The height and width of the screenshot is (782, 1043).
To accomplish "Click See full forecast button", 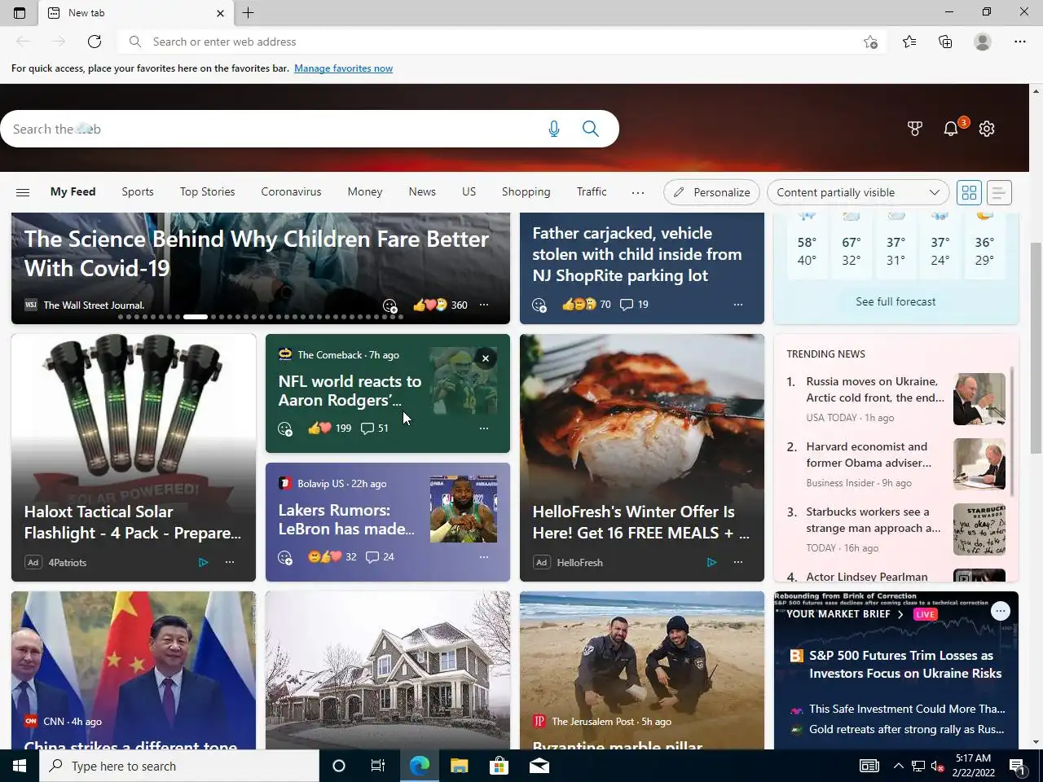I will [896, 301].
